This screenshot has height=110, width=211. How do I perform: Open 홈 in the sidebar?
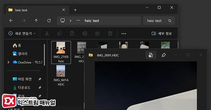pos(17,45)
